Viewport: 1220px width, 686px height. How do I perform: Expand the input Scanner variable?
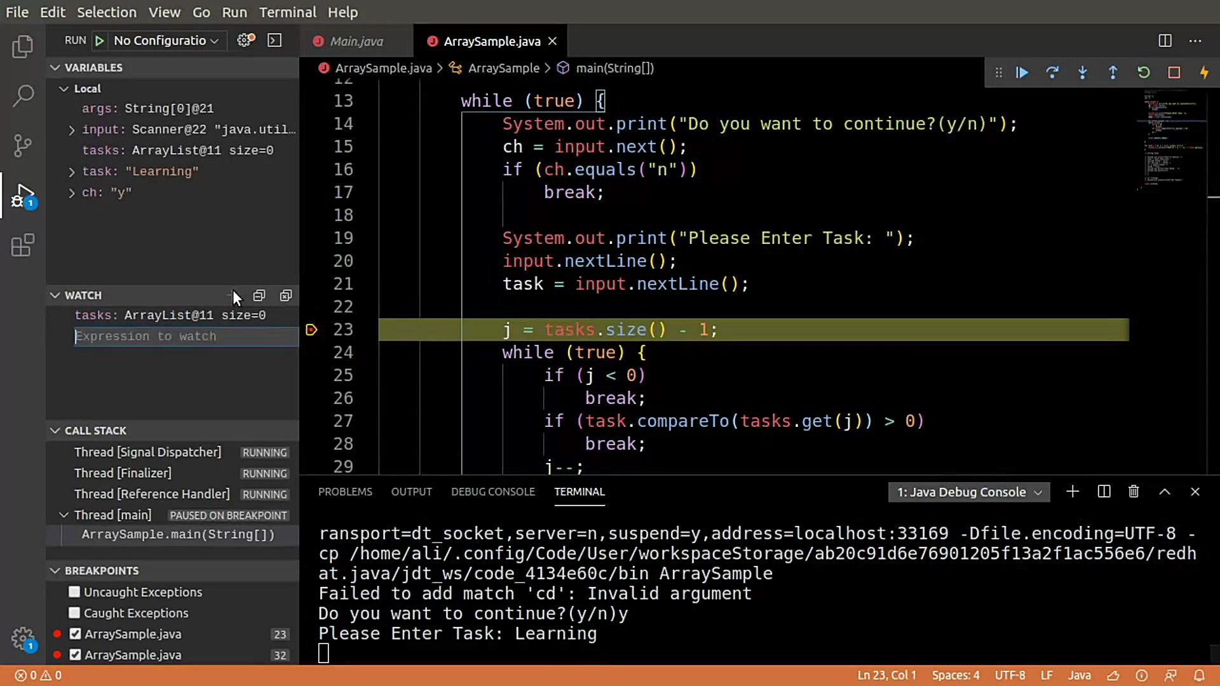[x=71, y=130]
